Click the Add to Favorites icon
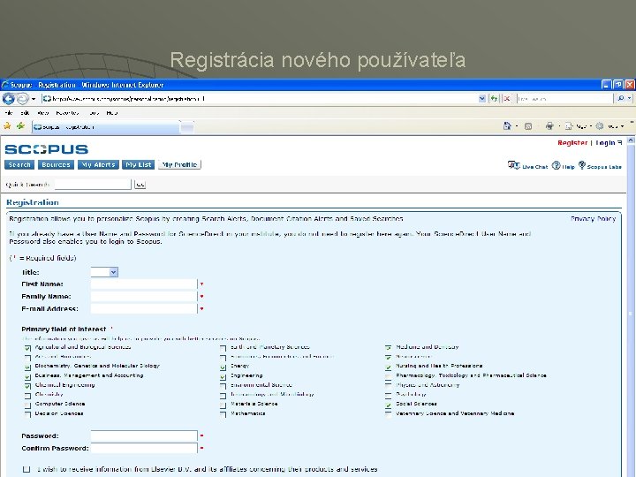The width and height of the screenshot is (636, 477). pos(20,126)
